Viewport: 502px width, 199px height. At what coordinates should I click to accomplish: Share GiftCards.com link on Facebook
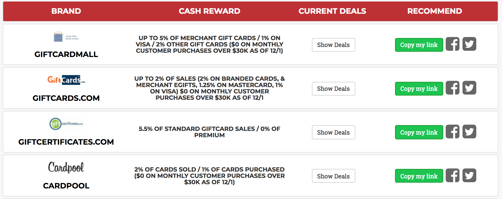(452, 88)
